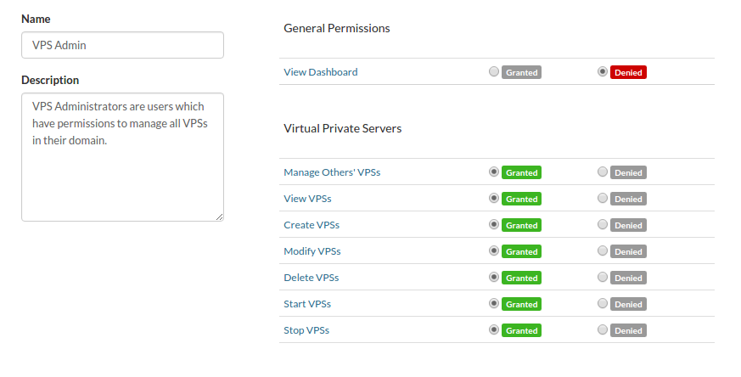Grant the View VPSs permission
This screenshot has width=741, height=377.
(494, 199)
